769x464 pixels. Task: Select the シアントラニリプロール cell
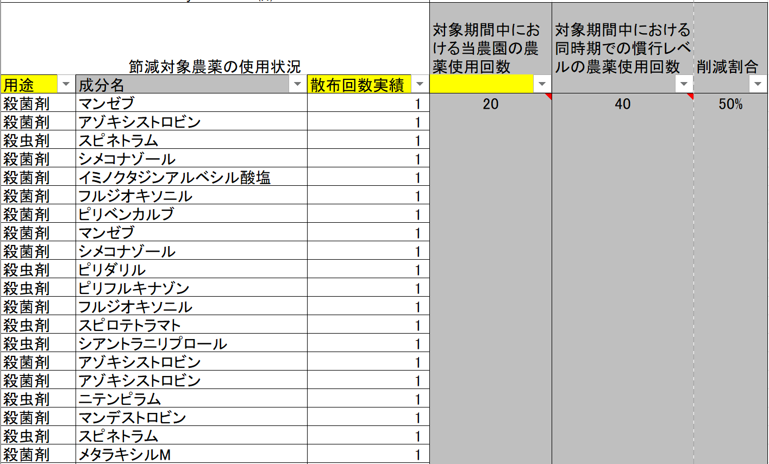coord(153,343)
